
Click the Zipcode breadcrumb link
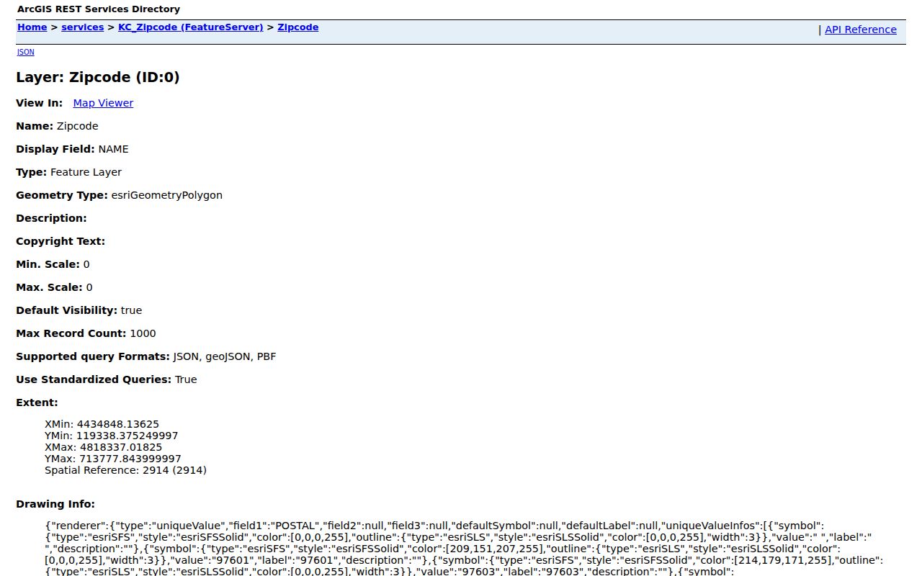tap(297, 27)
